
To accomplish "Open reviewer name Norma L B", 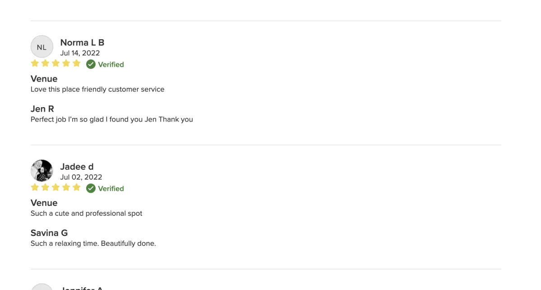I will [x=82, y=43].
